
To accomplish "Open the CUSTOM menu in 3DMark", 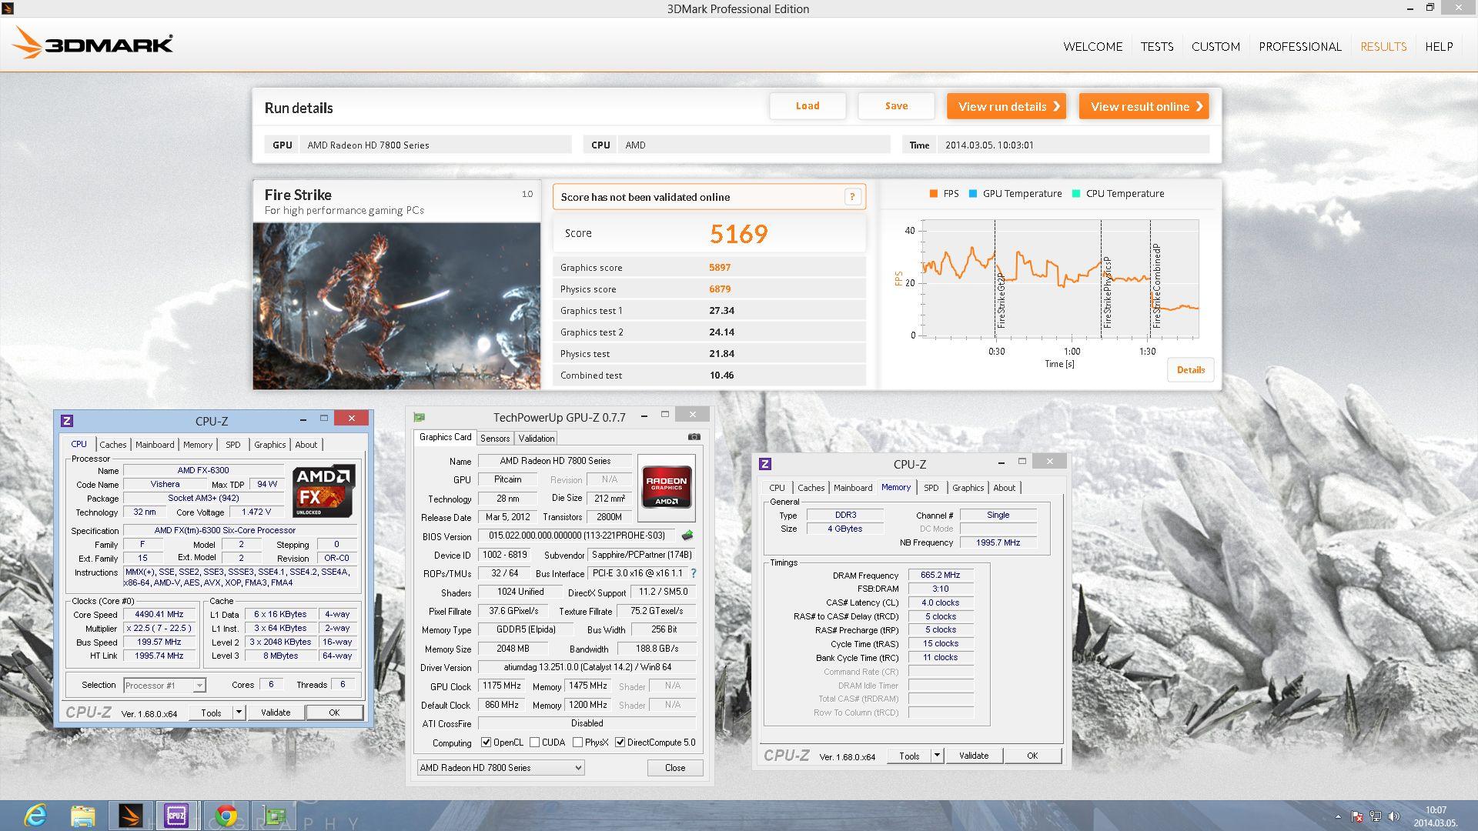I will [x=1216, y=46].
